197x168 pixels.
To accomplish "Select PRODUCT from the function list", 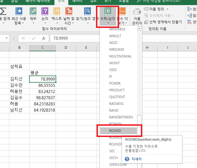I will pyautogui.click(x=119, y=90).
